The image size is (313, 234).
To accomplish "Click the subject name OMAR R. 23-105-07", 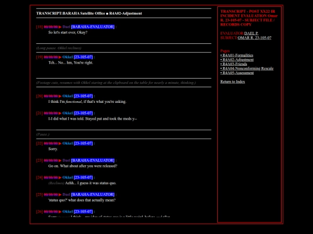I will pos(254,38).
